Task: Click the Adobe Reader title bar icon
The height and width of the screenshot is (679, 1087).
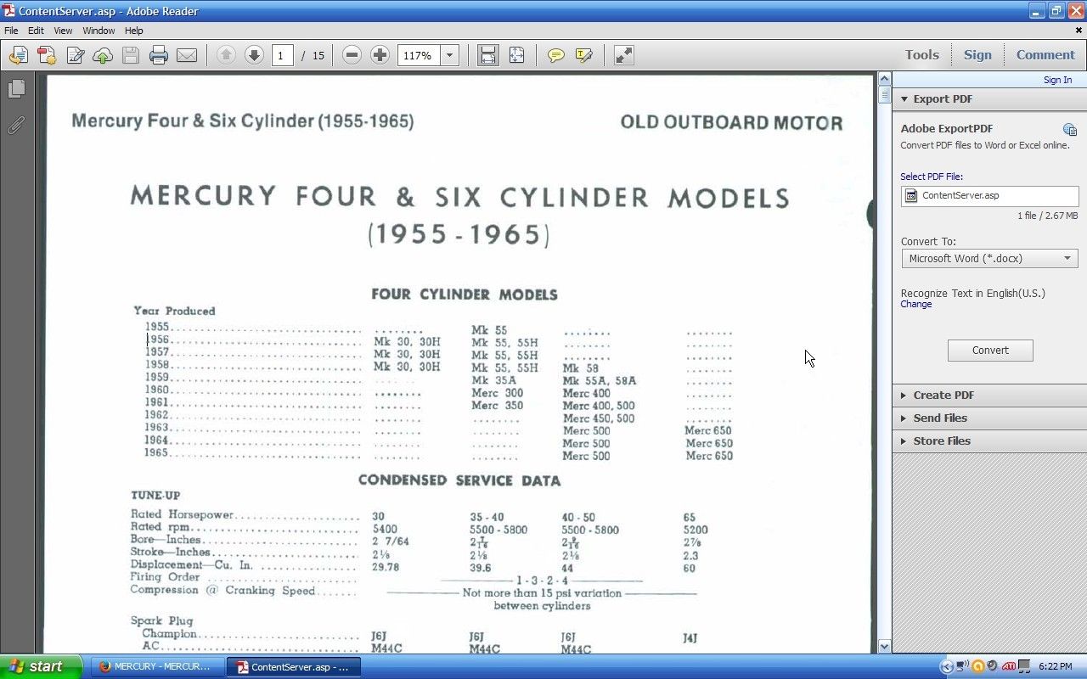Action: coord(8,11)
